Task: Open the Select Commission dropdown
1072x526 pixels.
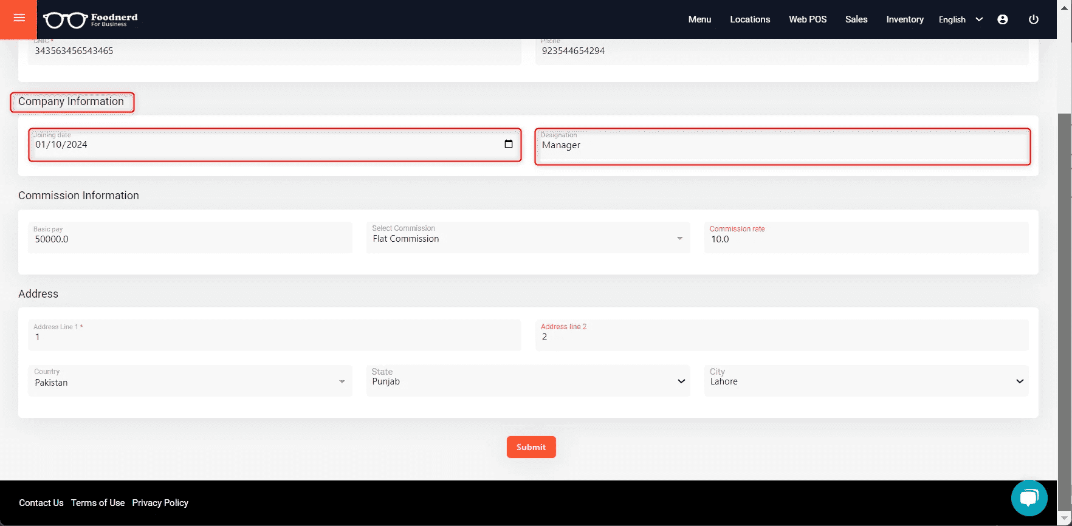Action: (528, 237)
